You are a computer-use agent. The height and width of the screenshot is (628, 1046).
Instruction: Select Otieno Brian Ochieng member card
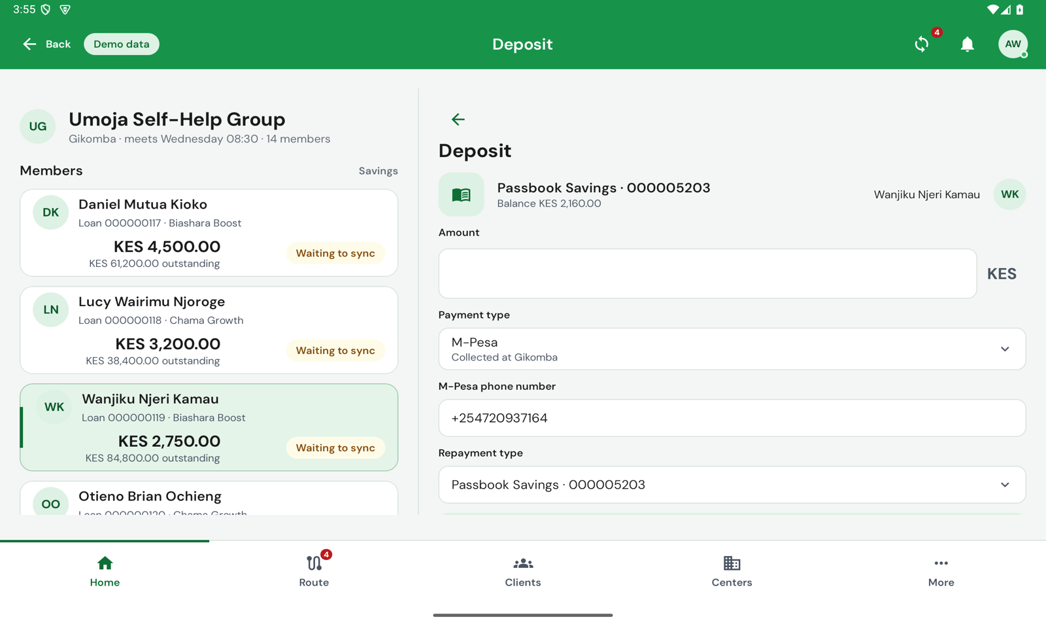coord(209,498)
